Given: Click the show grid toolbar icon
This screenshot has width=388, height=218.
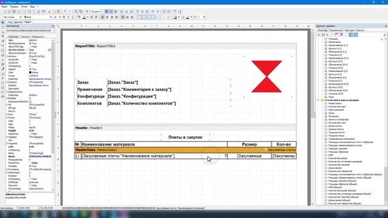Looking at the screenshot, I should (107, 12).
